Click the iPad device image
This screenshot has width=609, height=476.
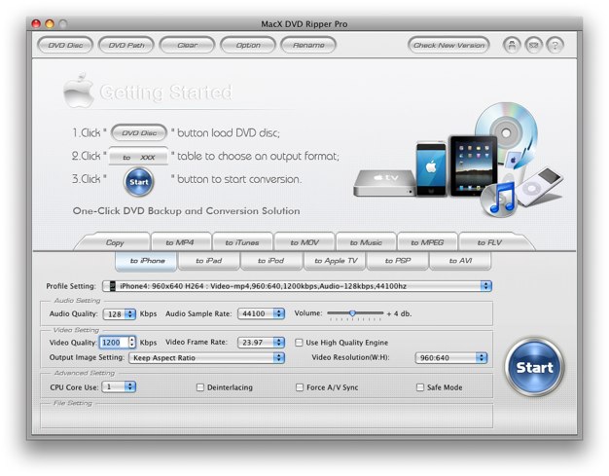pyautogui.click(x=474, y=165)
